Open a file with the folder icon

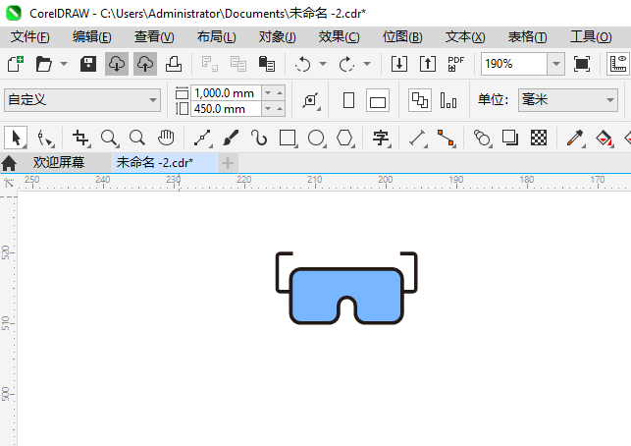pos(44,64)
